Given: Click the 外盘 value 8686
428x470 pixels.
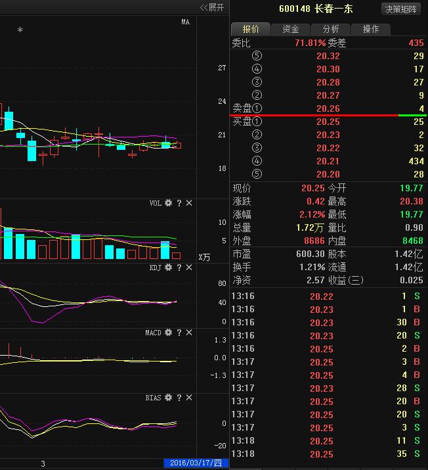Looking at the screenshot, I should tap(314, 241).
